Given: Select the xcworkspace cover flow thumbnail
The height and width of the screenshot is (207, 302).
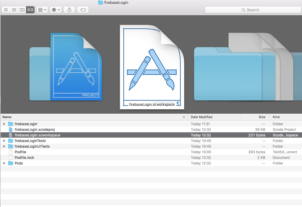Looking at the screenshot, I should [152, 67].
